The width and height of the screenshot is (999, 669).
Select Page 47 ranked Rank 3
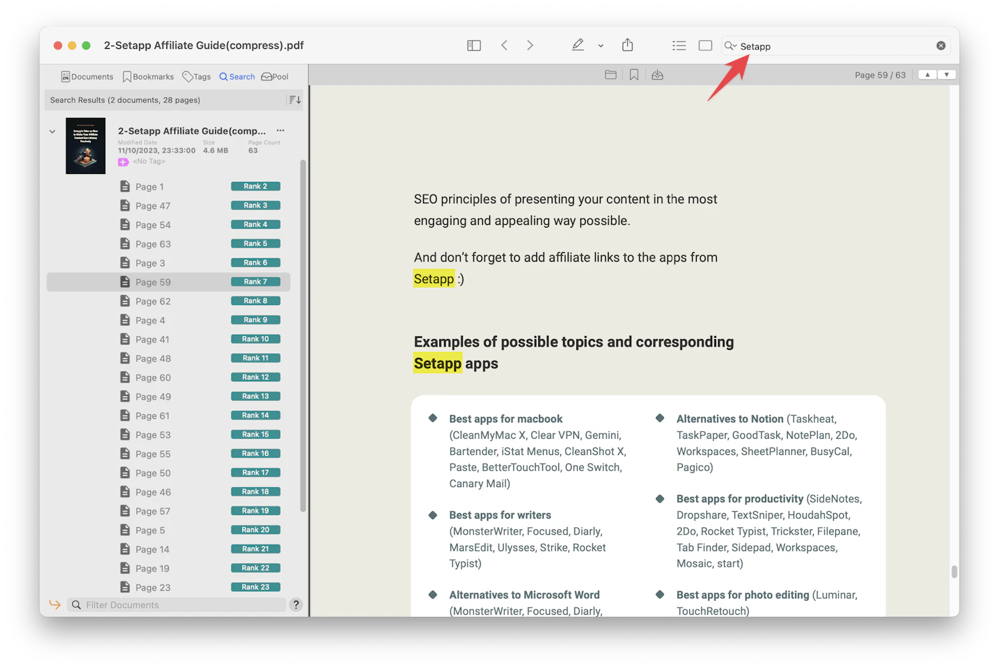coord(153,205)
